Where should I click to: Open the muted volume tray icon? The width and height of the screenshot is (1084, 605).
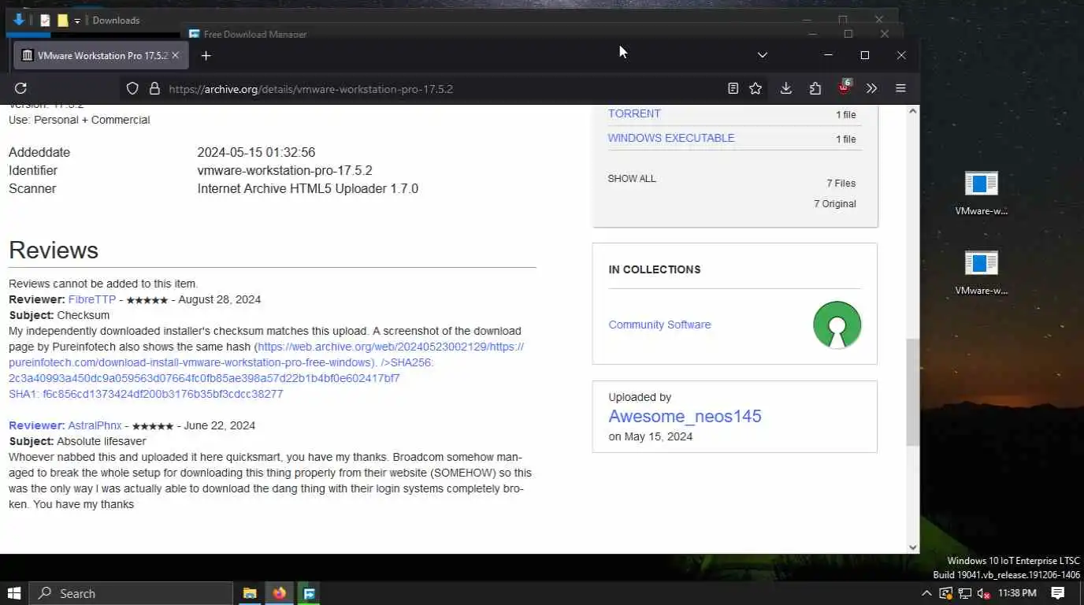tap(983, 593)
